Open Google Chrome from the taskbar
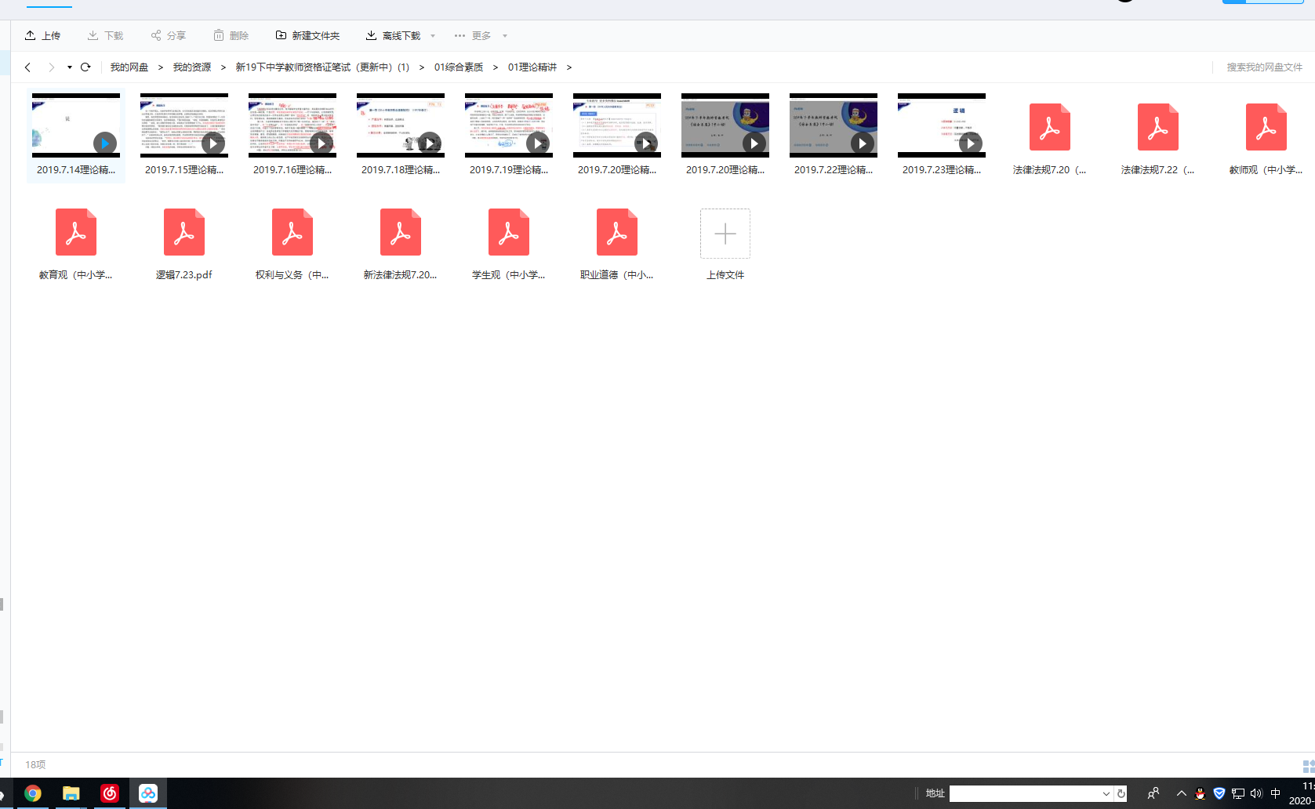 coord(32,793)
